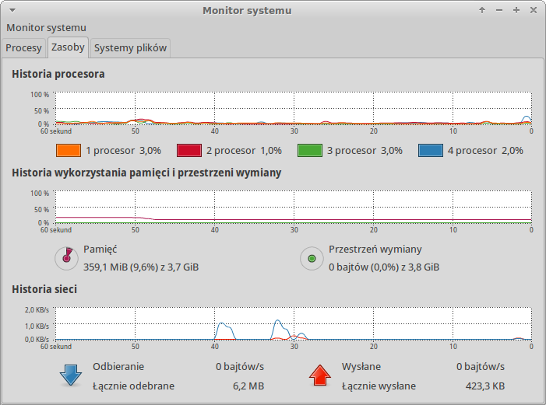Open the Monitor systemu menu
The image size is (546, 405).
tap(46, 27)
